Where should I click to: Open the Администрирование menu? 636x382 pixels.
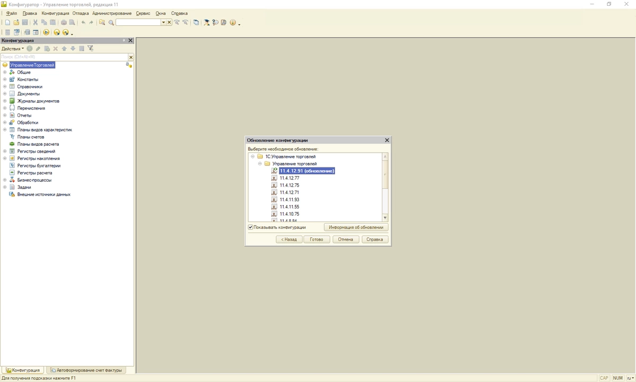coord(112,13)
